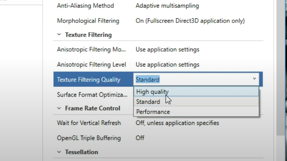
Task: Collapse the Tessellation section
Action: (x=59, y=152)
